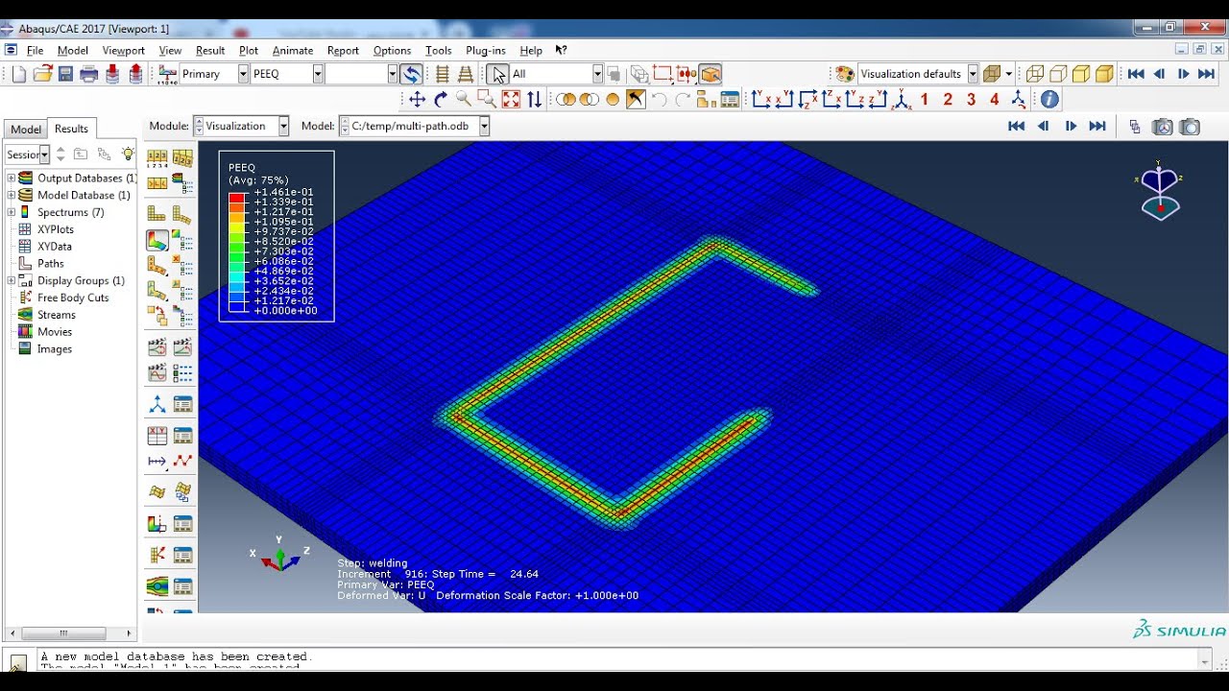
Task: Enable Wireframe render style
Action: coord(1035,74)
